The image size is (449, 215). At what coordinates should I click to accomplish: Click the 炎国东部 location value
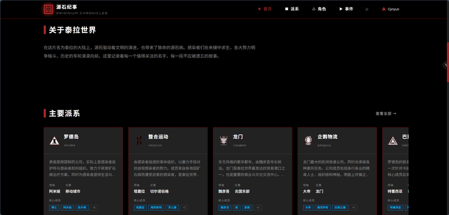coord(242,191)
